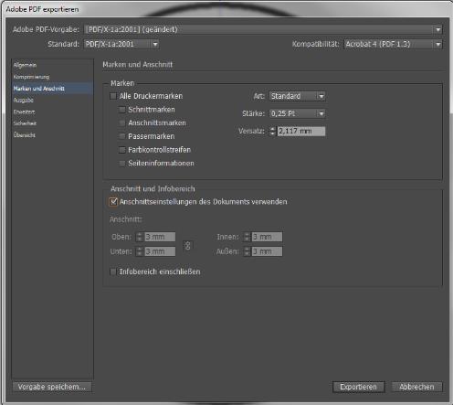Click the Versatz 2,117 mm field

click(x=301, y=132)
